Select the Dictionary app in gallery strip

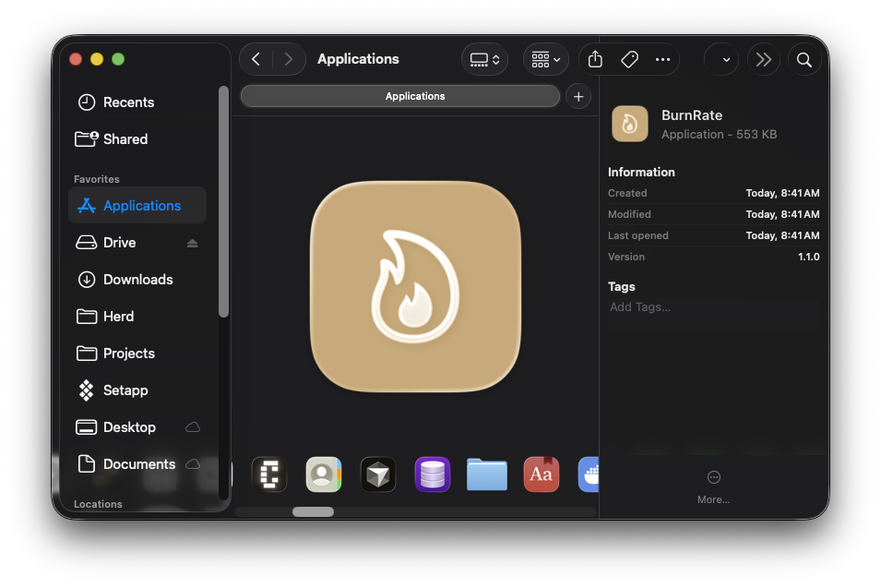(x=541, y=474)
